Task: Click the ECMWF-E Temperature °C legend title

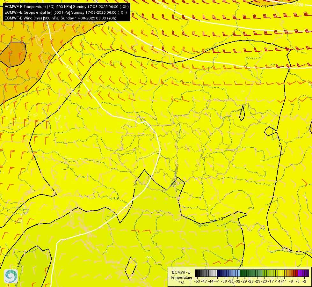Action: click(x=181, y=277)
